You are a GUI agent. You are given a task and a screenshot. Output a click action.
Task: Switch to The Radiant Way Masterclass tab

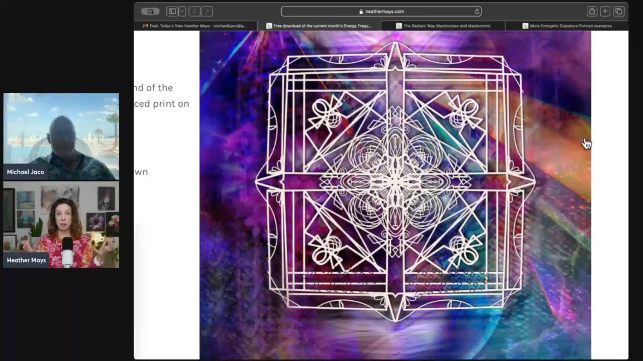coord(443,26)
